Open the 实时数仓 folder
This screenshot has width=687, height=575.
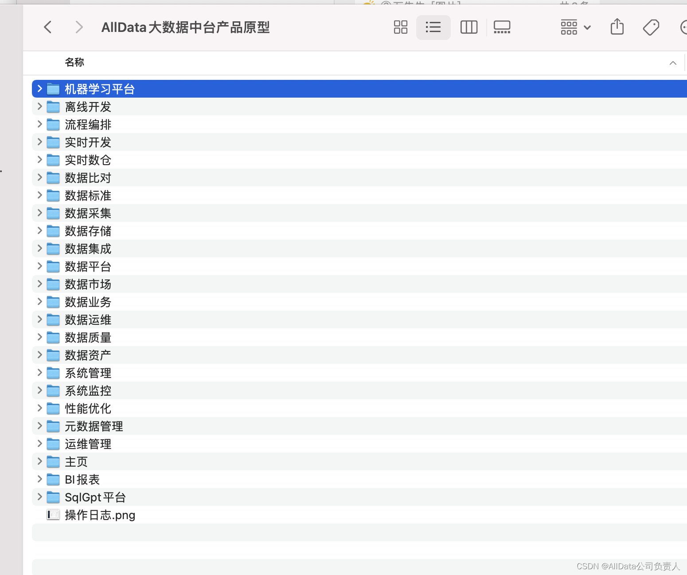(x=87, y=160)
